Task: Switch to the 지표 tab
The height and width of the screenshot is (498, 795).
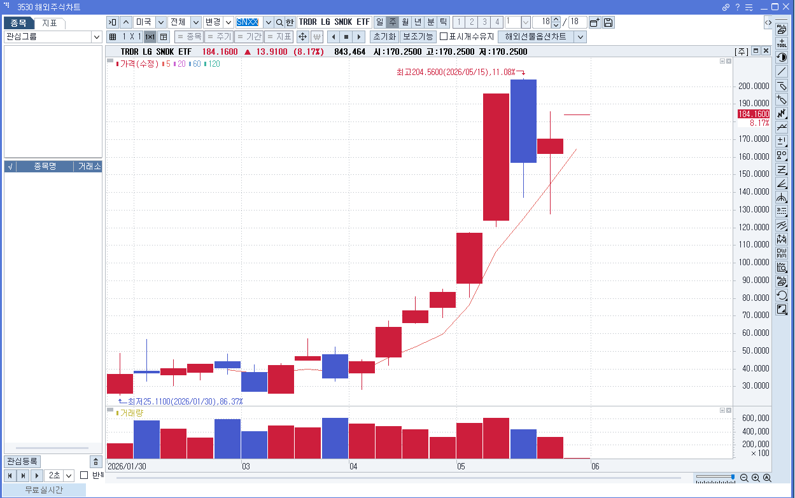Action: [50, 23]
